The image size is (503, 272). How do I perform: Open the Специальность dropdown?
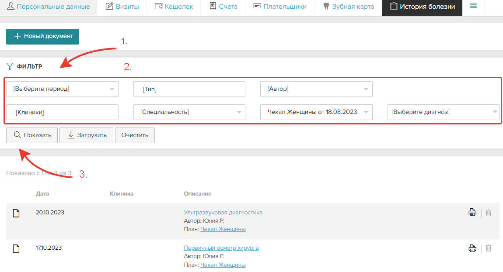[189, 112]
